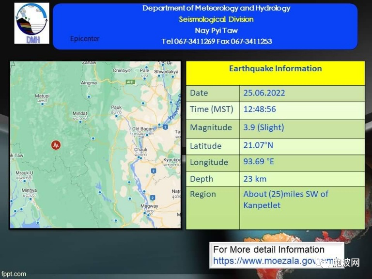The image size is (372, 279).
Task: Click the Tel and Fax number line
Action: pos(217,41)
